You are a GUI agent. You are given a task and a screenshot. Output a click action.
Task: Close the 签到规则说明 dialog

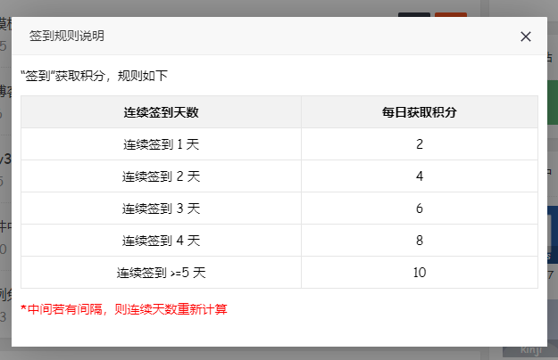point(525,37)
